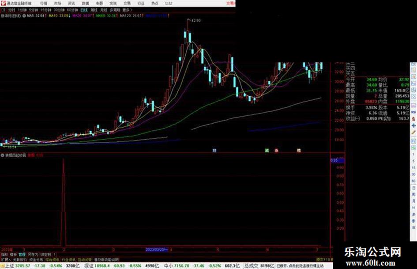Switch to 分时 intraday chart tab
Viewport: 417px width, 269px height.
coord(11,10)
